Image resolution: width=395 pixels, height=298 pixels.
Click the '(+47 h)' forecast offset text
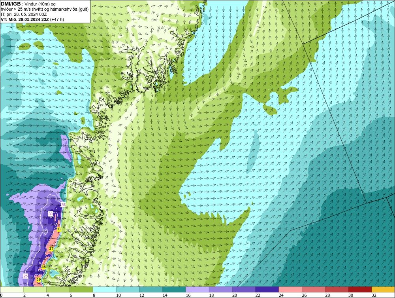(x=57, y=19)
